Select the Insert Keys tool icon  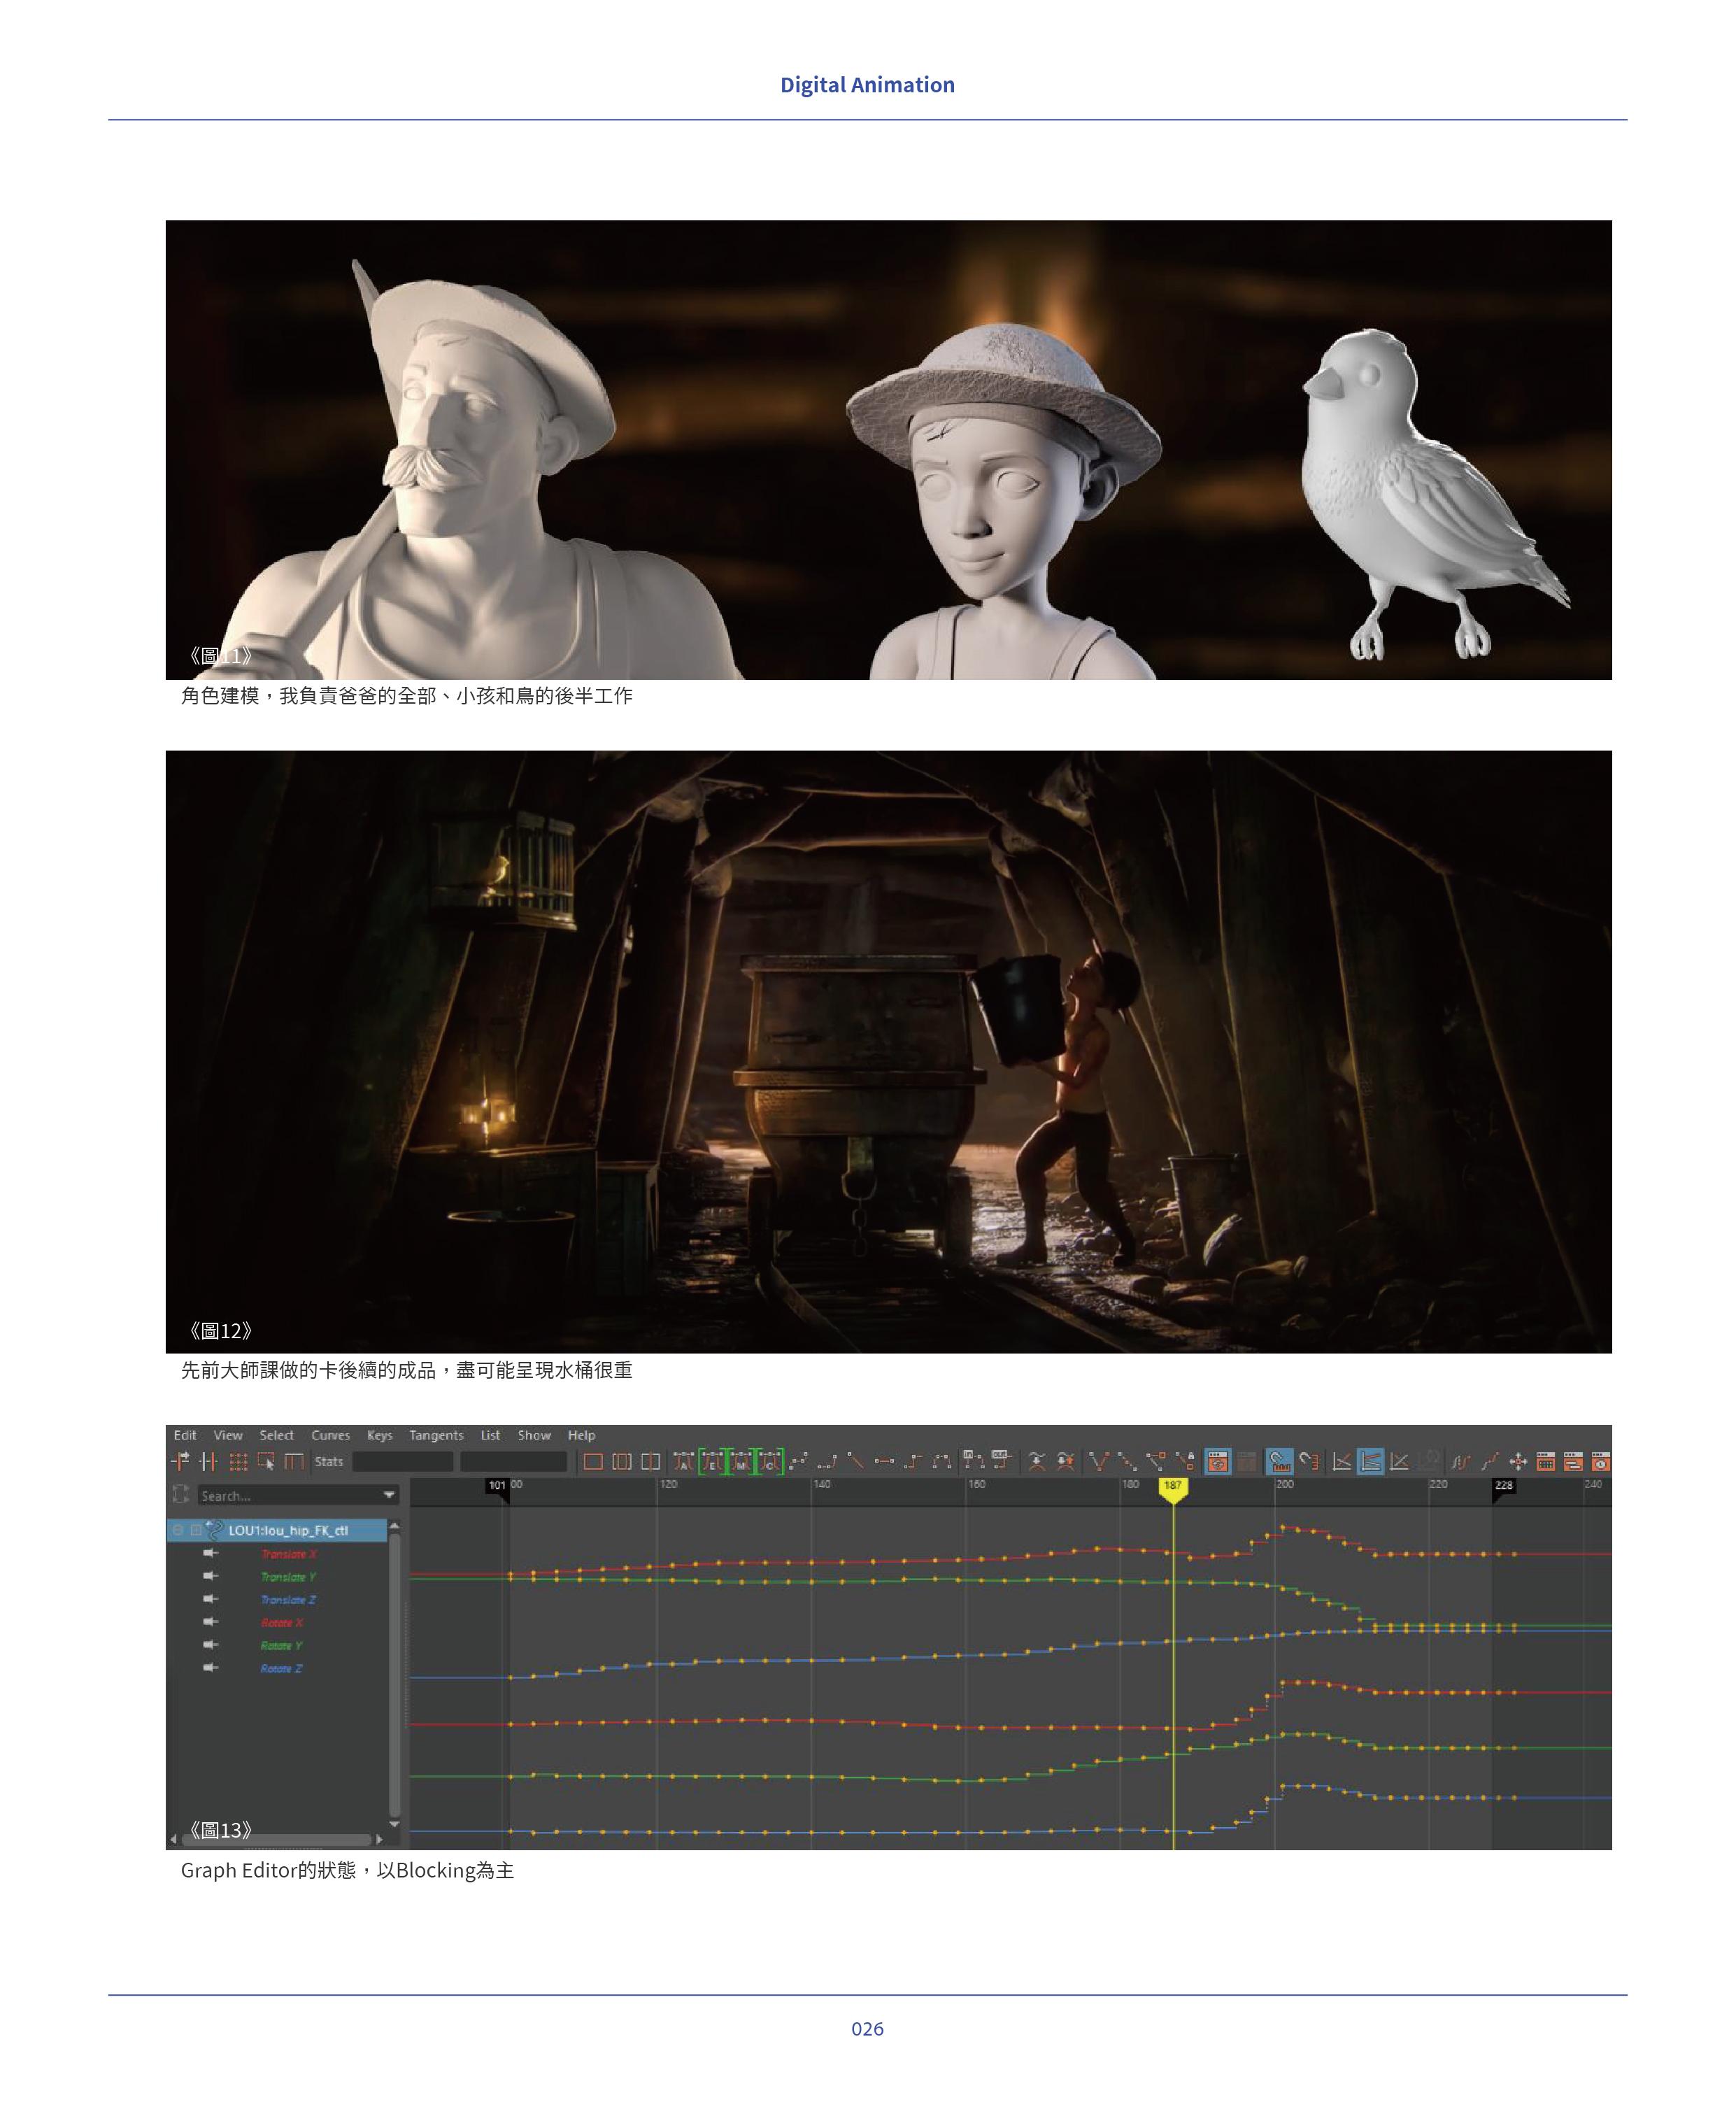click(208, 1462)
